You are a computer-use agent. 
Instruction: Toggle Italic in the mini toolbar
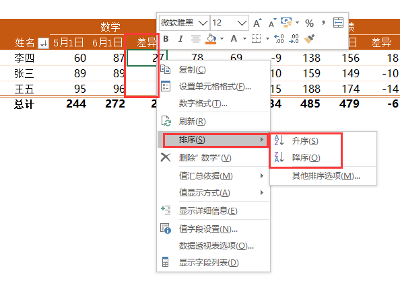click(x=180, y=39)
